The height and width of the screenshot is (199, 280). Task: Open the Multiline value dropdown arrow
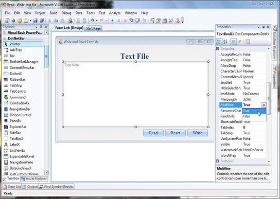click(x=264, y=105)
